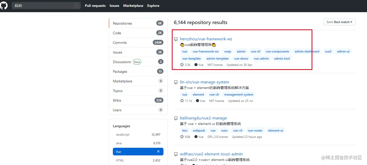Open bailicangdu/vue2-manage repository
Image resolution: width=367 pixels, height=165 pixels.
click(x=203, y=118)
